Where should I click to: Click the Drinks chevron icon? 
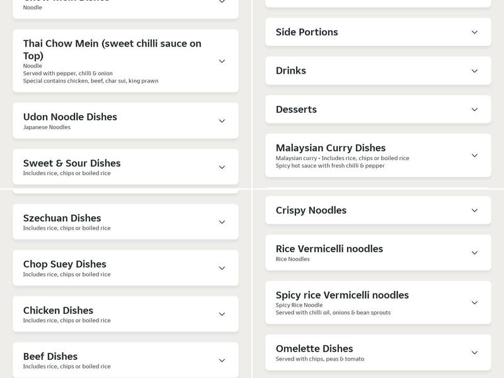click(x=474, y=71)
